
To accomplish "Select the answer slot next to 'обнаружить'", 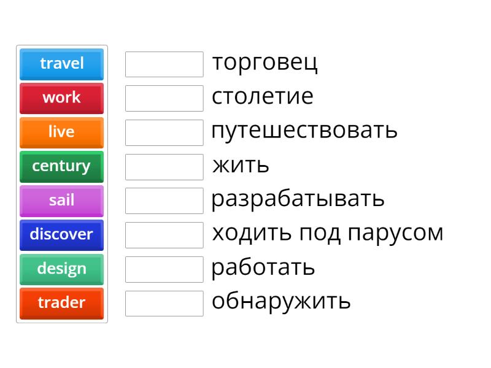I will [x=164, y=303].
